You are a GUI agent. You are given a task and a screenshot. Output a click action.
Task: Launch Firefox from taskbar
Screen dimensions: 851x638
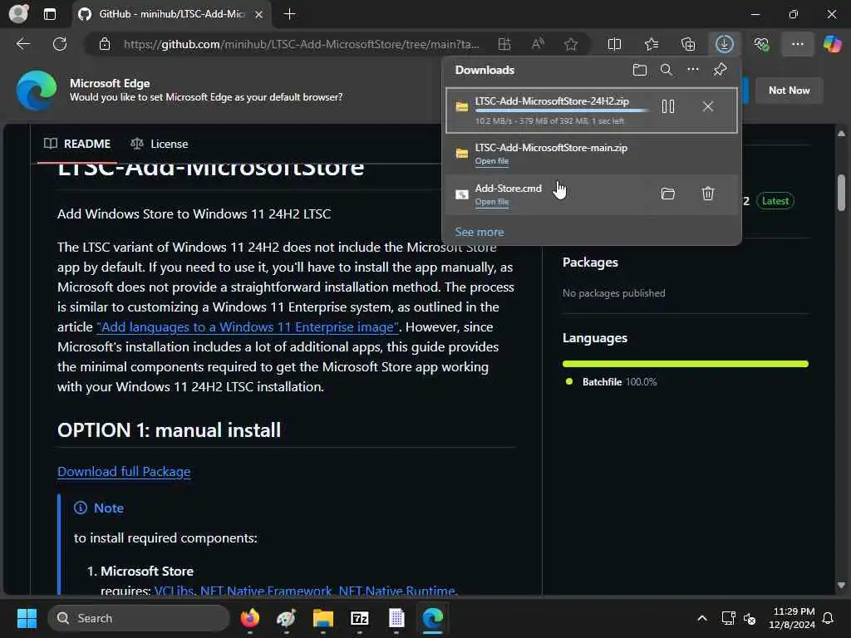click(x=249, y=618)
